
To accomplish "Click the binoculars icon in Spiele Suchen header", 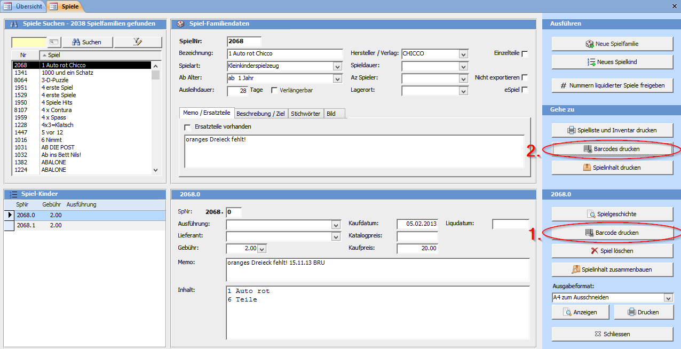I will (x=15, y=24).
